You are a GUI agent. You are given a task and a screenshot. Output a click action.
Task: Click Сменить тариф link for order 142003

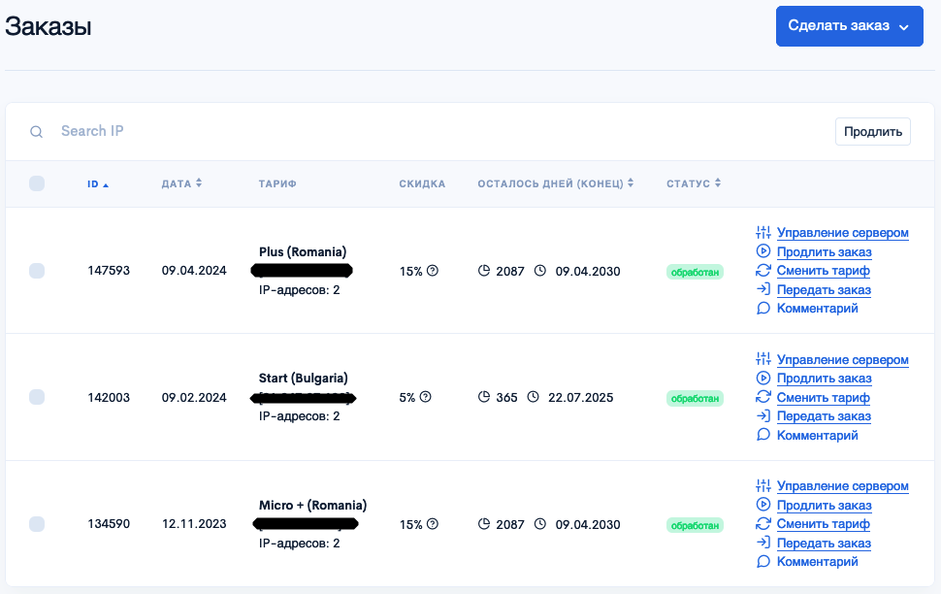[823, 397]
